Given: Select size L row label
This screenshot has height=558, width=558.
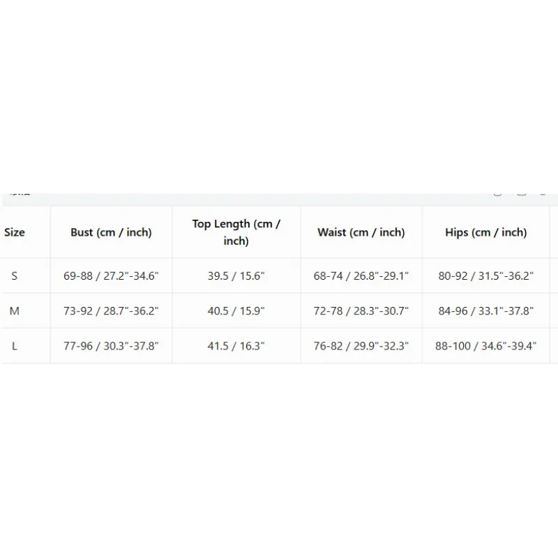Looking at the screenshot, I should [x=14, y=346].
